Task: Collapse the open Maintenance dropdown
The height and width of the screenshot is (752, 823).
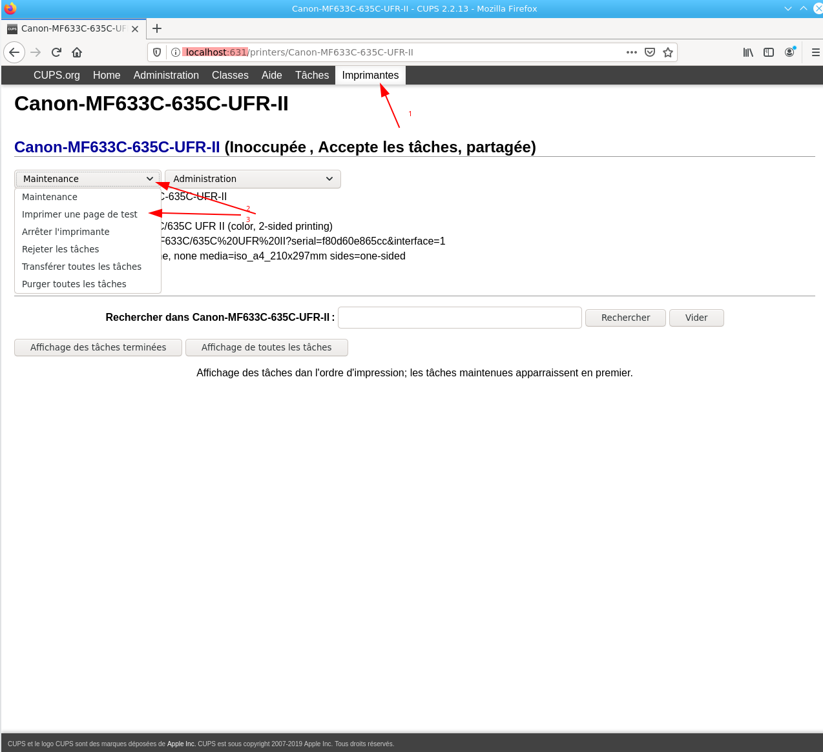Action: [x=88, y=179]
